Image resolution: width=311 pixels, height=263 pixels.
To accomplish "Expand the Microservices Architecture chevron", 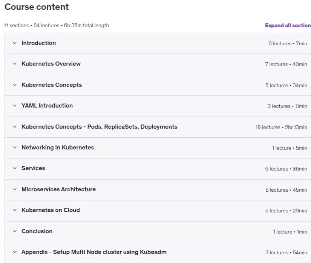I will (x=15, y=189).
